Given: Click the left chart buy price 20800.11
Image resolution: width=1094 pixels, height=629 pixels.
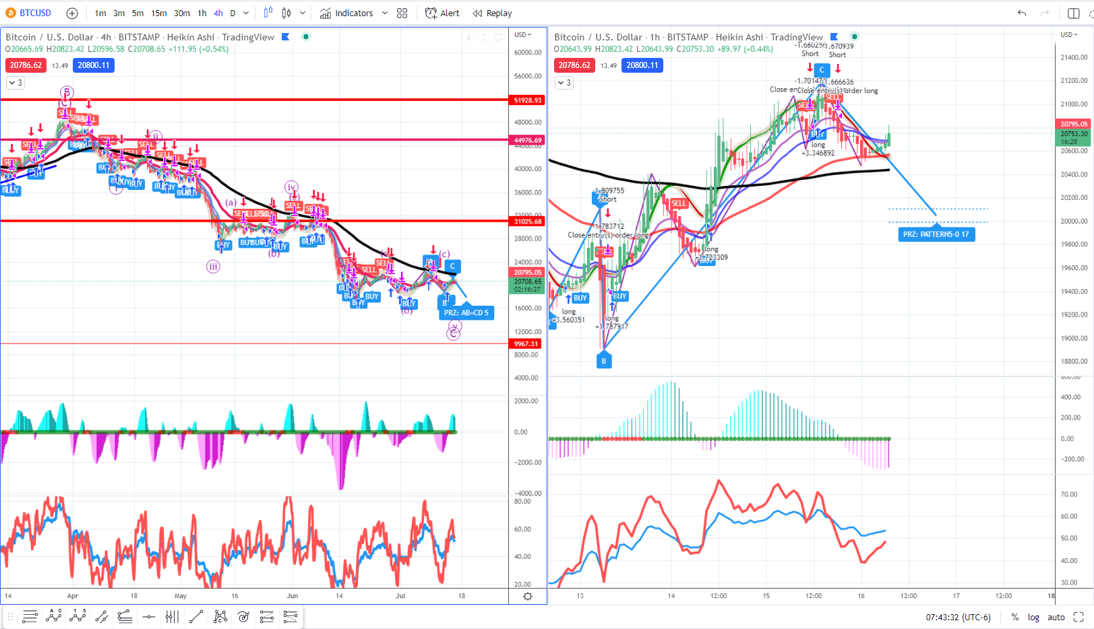Looking at the screenshot, I should [x=94, y=65].
